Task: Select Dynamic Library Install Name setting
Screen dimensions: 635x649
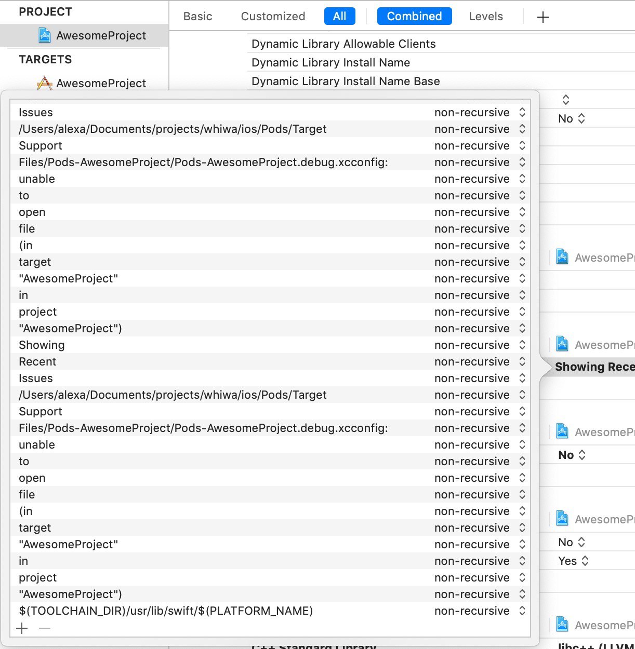Action: pyautogui.click(x=330, y=62)
